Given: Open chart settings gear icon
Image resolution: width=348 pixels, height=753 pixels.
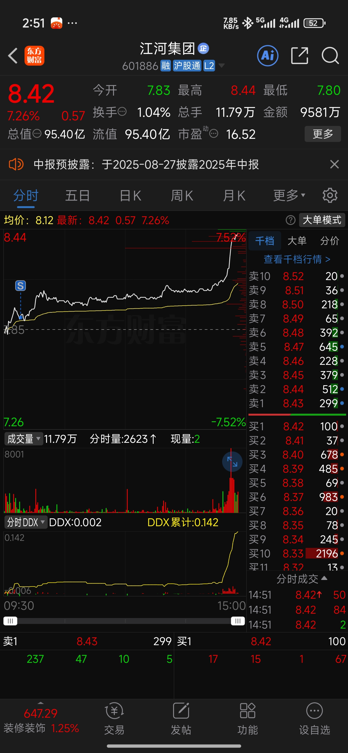Looking at the screenshot, I should pyautogui.click(x=330, y=195).
